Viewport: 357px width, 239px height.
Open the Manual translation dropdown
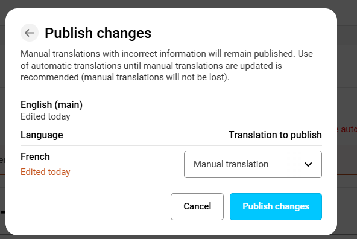tap(253, 164)
